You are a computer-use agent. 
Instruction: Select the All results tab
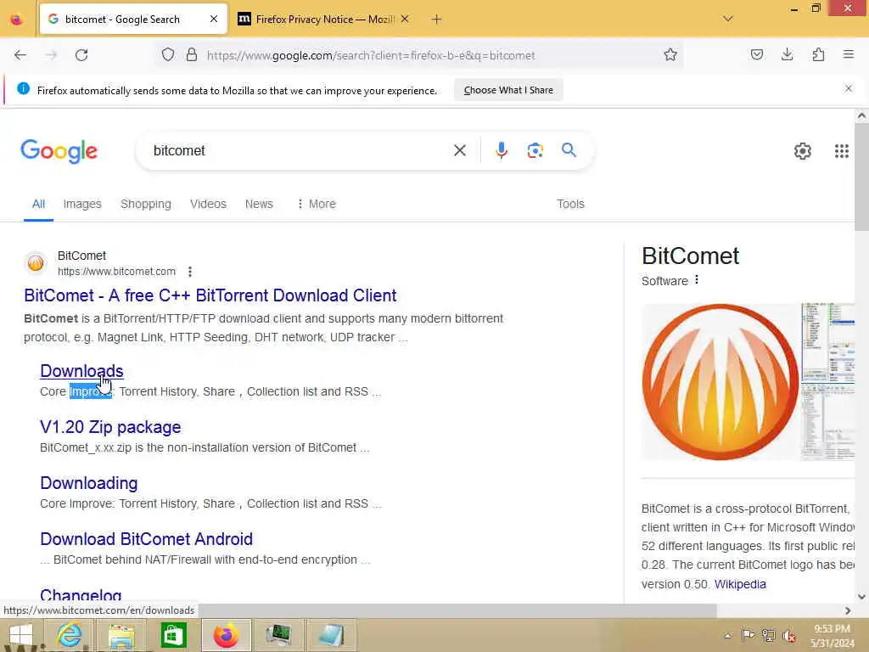coord(38,204)
